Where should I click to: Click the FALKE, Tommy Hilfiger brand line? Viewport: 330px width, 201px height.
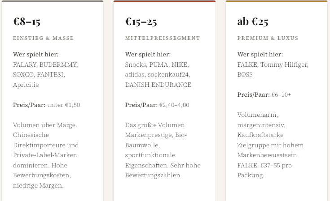pos(273,64)
